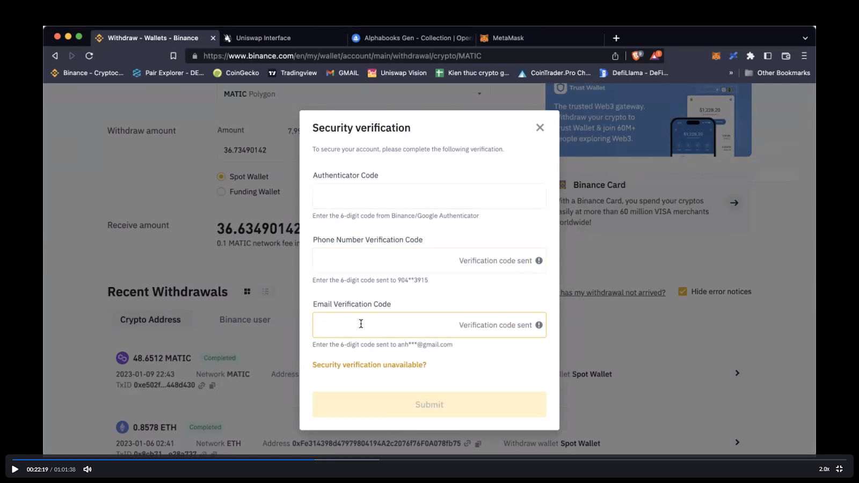Image resolution: width=859 pixels, height=483 pixels.
Task: Click the share page icon
Action: coord(615,56)
